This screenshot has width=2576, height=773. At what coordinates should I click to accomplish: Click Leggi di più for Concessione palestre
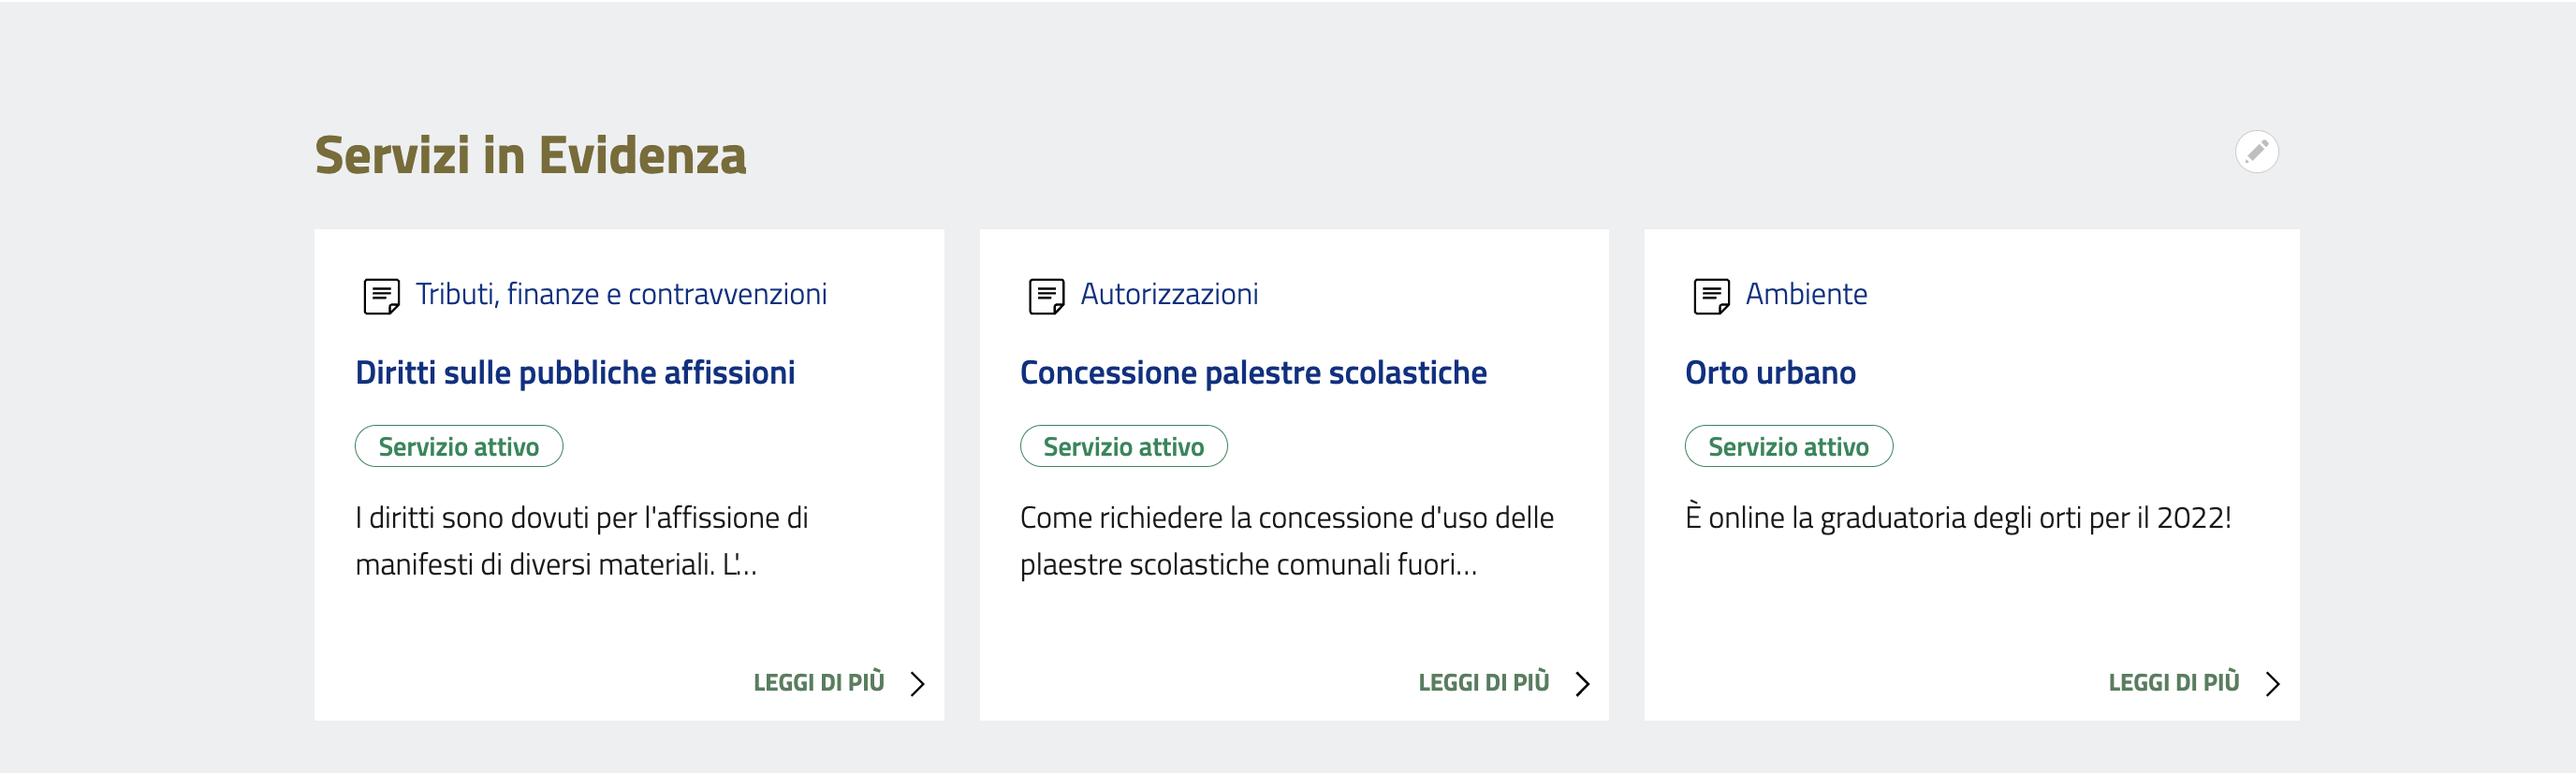pyautogui.click(x=1484, y=683)
